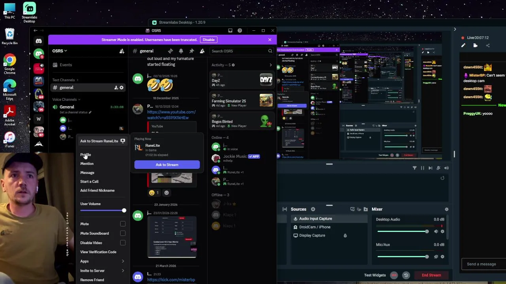Create invite icon next to OSRS server name
This screenshot has width=506, height=284.
122,51
